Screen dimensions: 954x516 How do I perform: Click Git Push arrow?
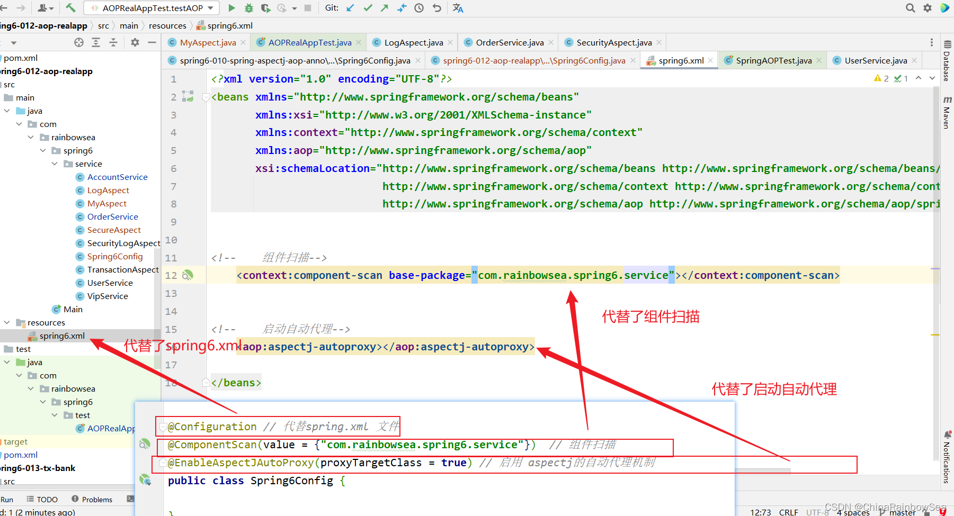coord(385,8)
